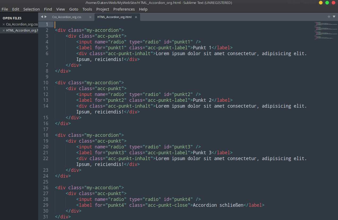Close the HTML_Accordion_org.html tab

[x=136, y=17]
